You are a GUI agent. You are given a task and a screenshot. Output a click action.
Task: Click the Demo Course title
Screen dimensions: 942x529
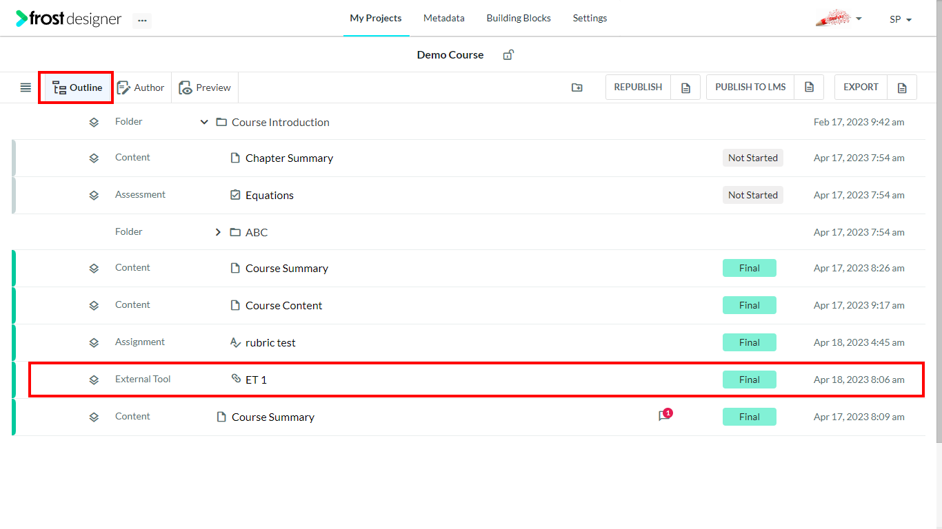point(450,55)
